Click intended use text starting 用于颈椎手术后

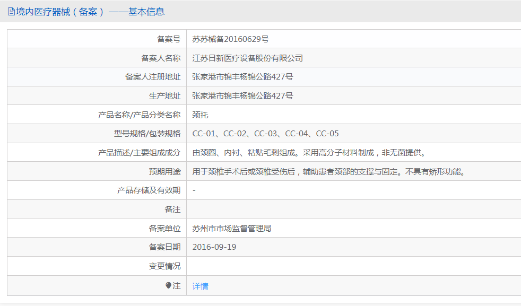coord(329,172)
